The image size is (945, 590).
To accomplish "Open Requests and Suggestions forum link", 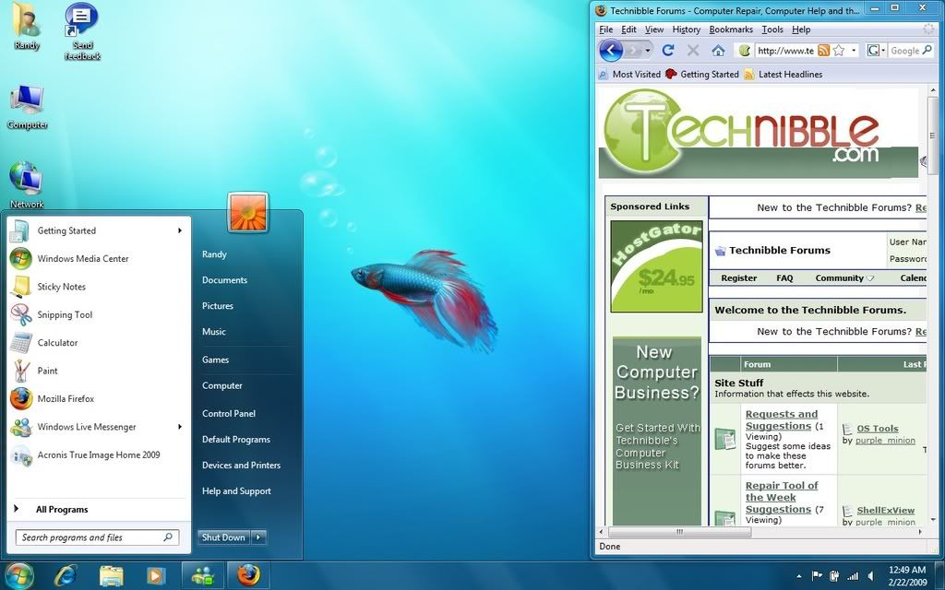I will 782,419.
